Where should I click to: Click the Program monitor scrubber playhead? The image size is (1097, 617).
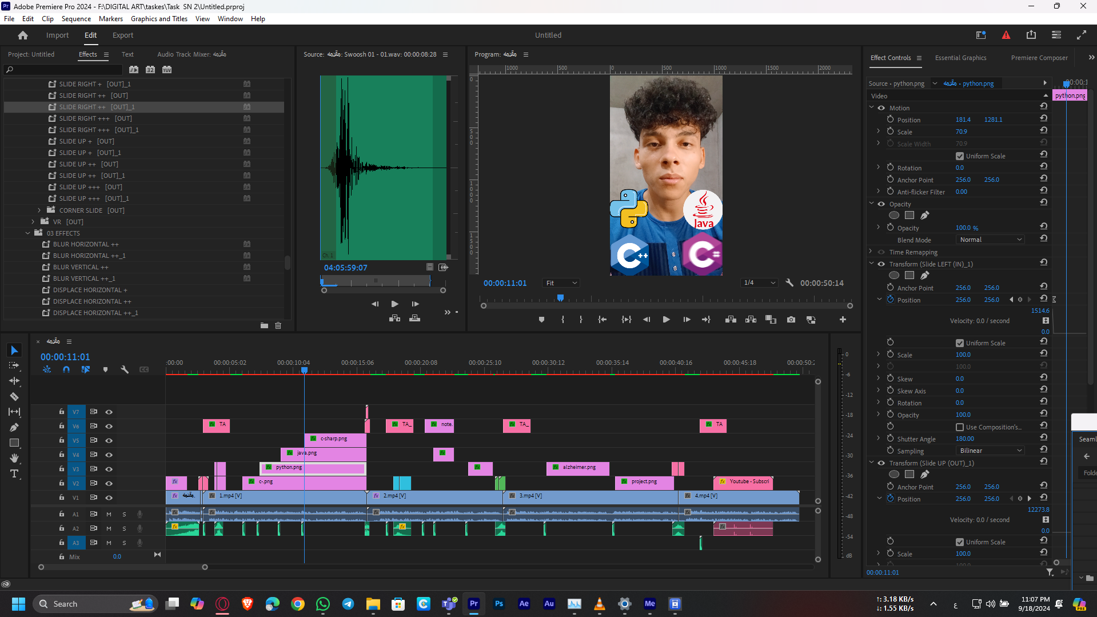[x=560, y=298]
